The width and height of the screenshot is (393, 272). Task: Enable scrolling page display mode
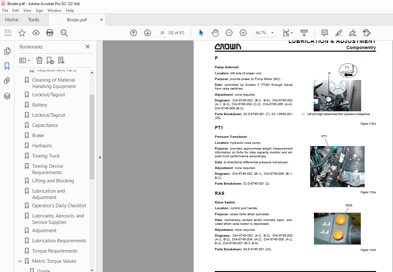click(304, 33)
